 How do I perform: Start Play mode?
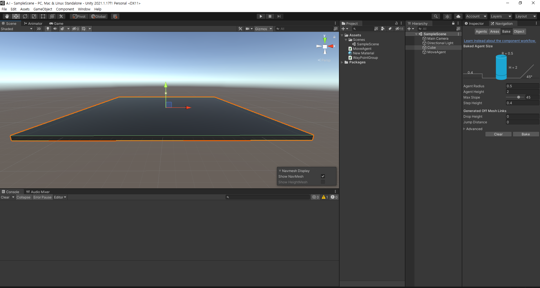tap(261, 16)
